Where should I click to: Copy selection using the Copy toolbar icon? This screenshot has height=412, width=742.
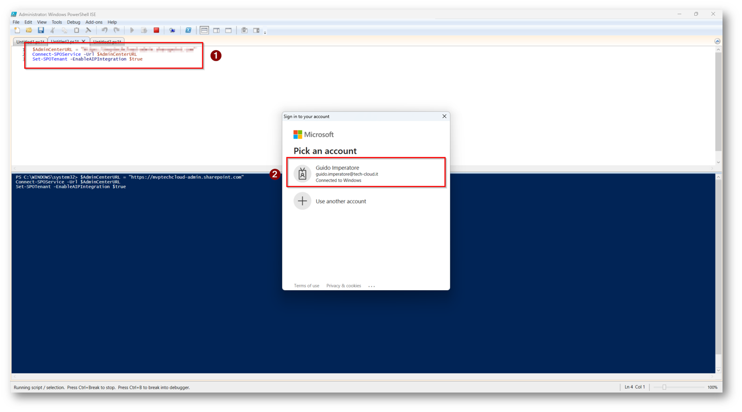(x=65, y=31)
